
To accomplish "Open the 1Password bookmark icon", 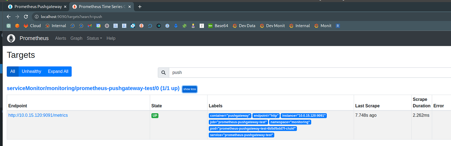I will (x=167, y=26).
